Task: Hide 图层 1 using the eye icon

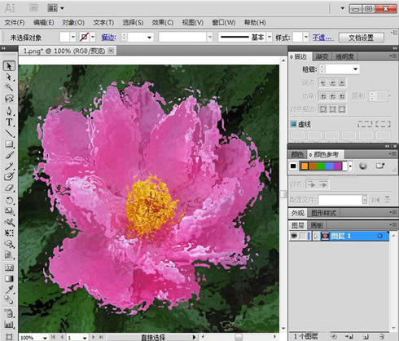Action: (x=294, y=236)
